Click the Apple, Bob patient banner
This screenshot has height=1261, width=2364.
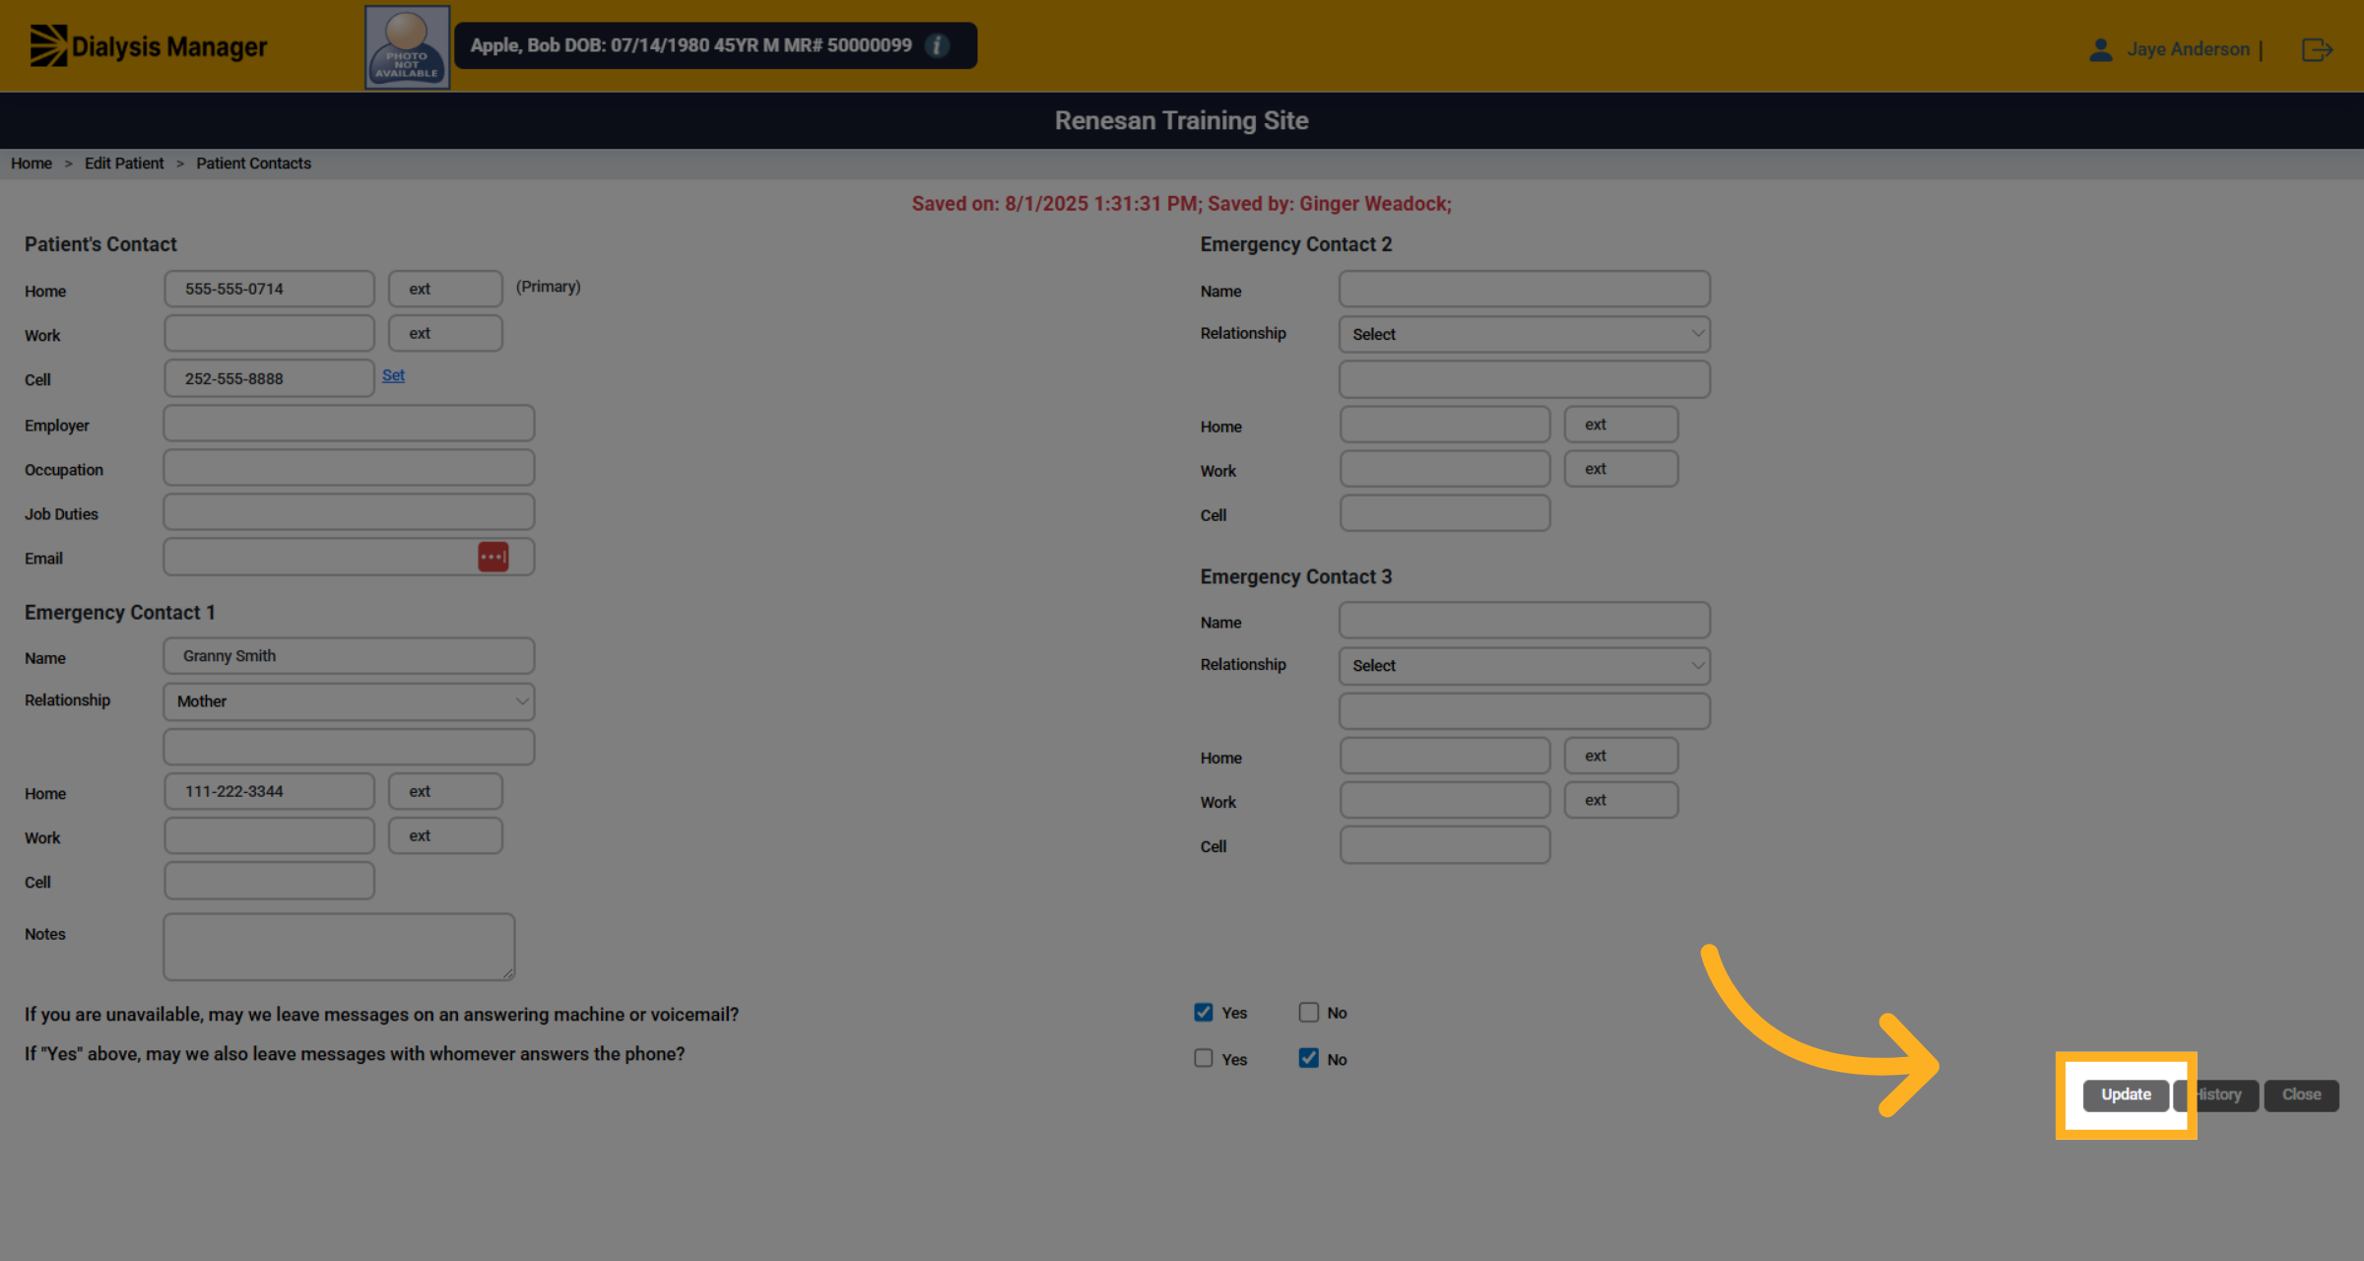point(715,45)
